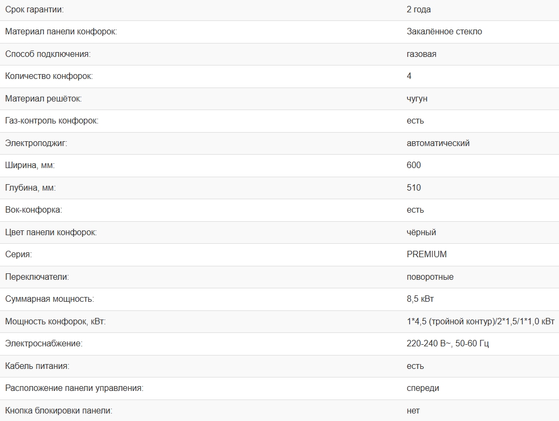Click the 'газовая' connection value

(x=422, y=54)
